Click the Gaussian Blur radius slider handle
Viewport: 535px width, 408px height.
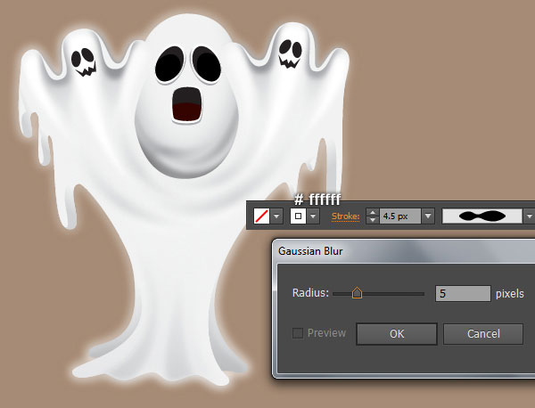[357, 293]
